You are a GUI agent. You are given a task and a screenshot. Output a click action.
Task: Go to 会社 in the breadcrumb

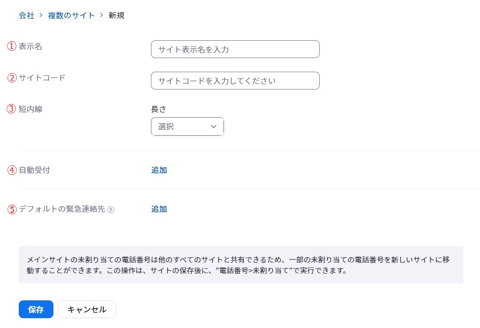pyautogui.click(x=26, y=15)
